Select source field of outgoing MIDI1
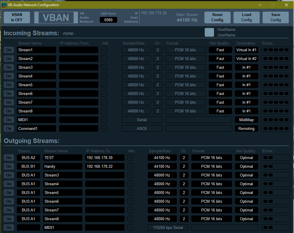Image resolution: width=294 pixels, height=233 pixels. point(28,227)
